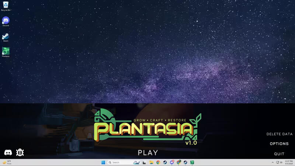The image size is (295, 166).
Task: Open Steam taskbar icon left of Discord
Action: click(165, 162)
